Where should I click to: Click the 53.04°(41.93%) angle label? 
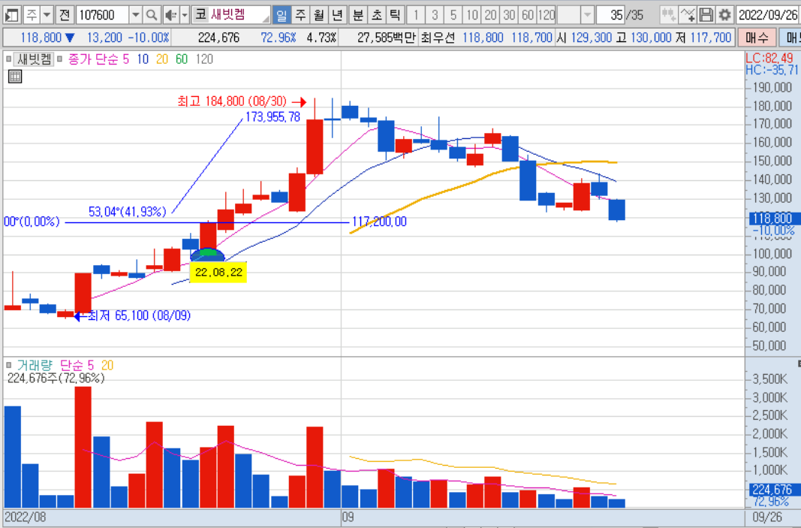click(x=128, y=212)
